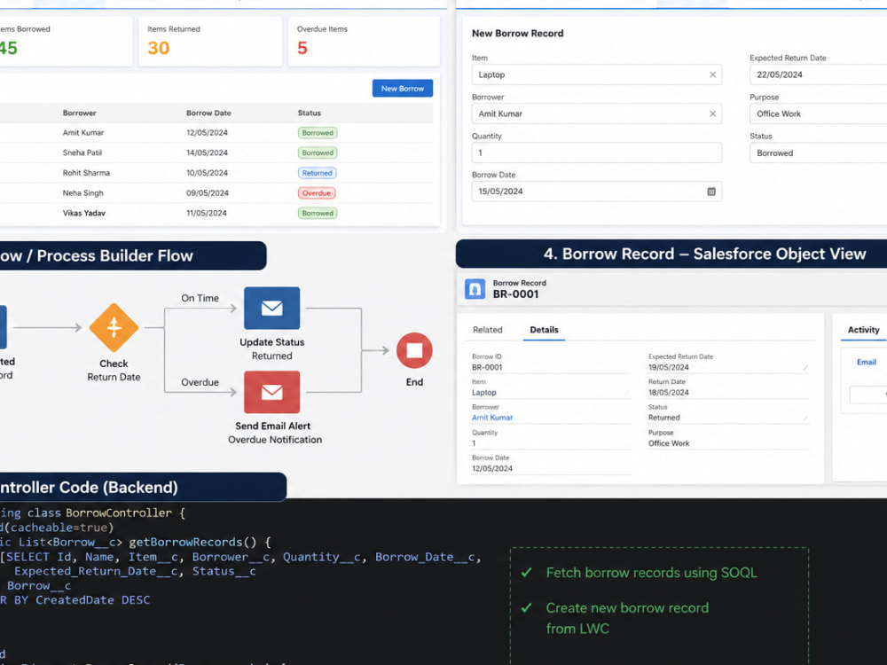Click the Expected Return Date input 22/05/2024
Viewport: 887px width, 665px height.
[x=818, y=74]
